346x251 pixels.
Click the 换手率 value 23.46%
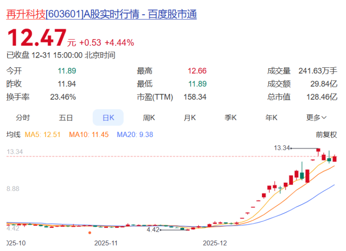click(63, 97)
